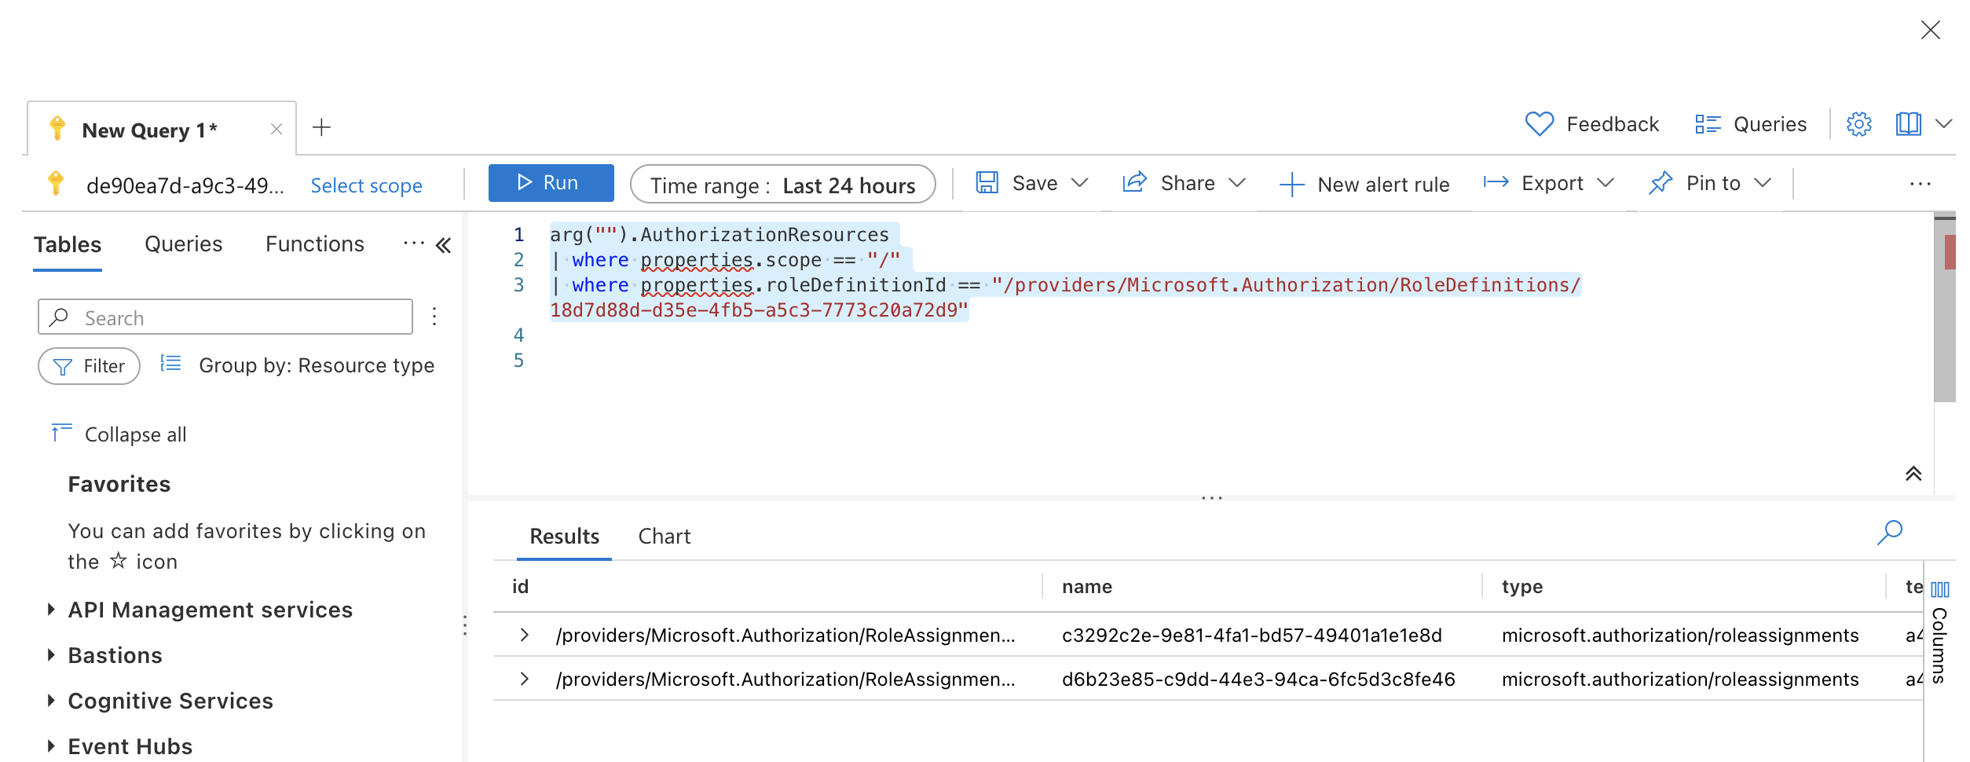
Task: Open the Time range selector
Action: click(x=782, y=185)
